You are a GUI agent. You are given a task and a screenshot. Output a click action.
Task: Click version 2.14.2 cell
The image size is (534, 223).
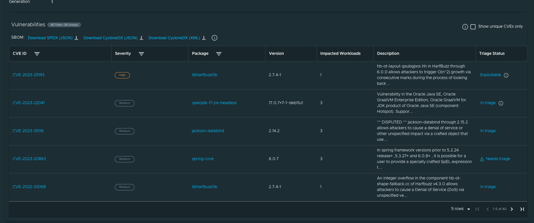click(274, 131)
